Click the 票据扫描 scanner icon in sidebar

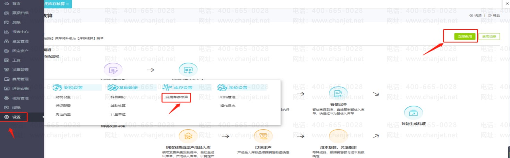[x=6, y=13]
